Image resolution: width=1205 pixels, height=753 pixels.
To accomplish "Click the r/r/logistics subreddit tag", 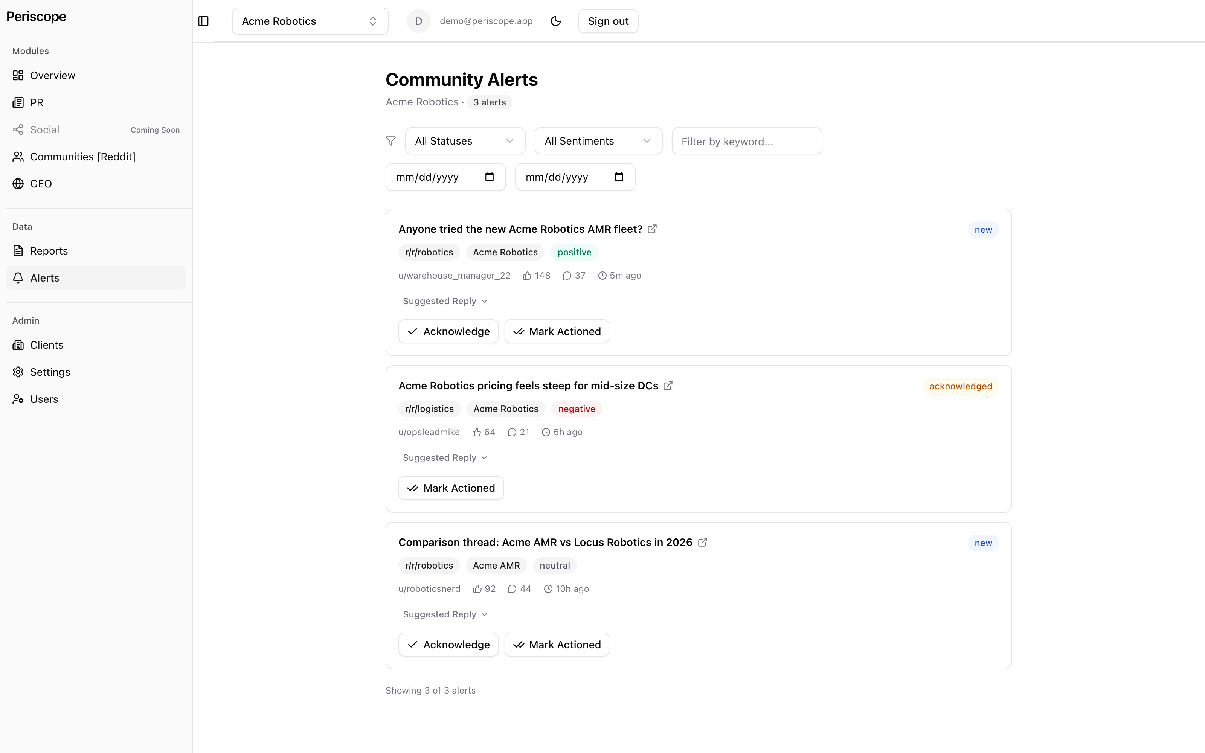I will [x=429, y=409].
